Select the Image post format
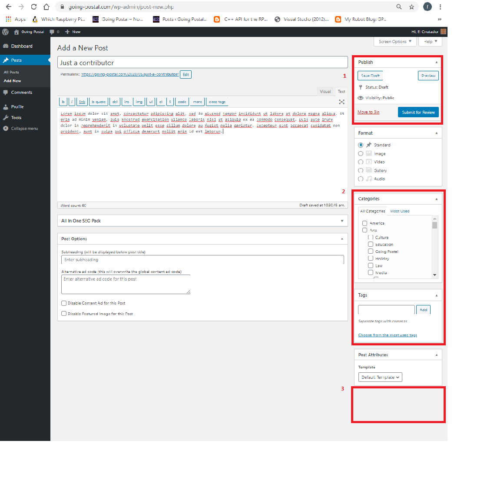The height and width of the screenshot is (487, 494). [x=361, y=154]
